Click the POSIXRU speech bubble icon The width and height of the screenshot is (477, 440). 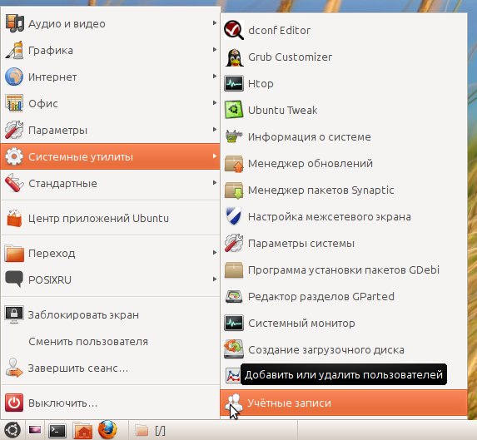click(x=14, y=279)
